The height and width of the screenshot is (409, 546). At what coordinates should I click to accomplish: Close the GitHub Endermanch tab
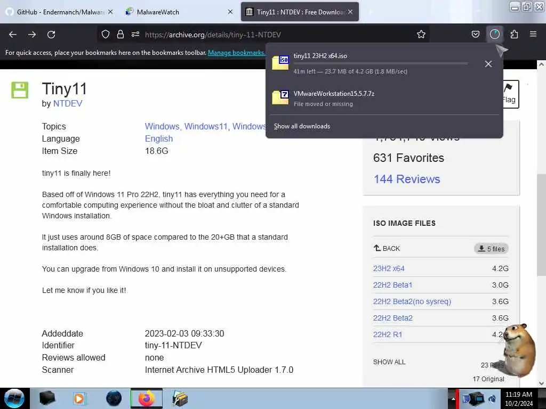[110, 12]
